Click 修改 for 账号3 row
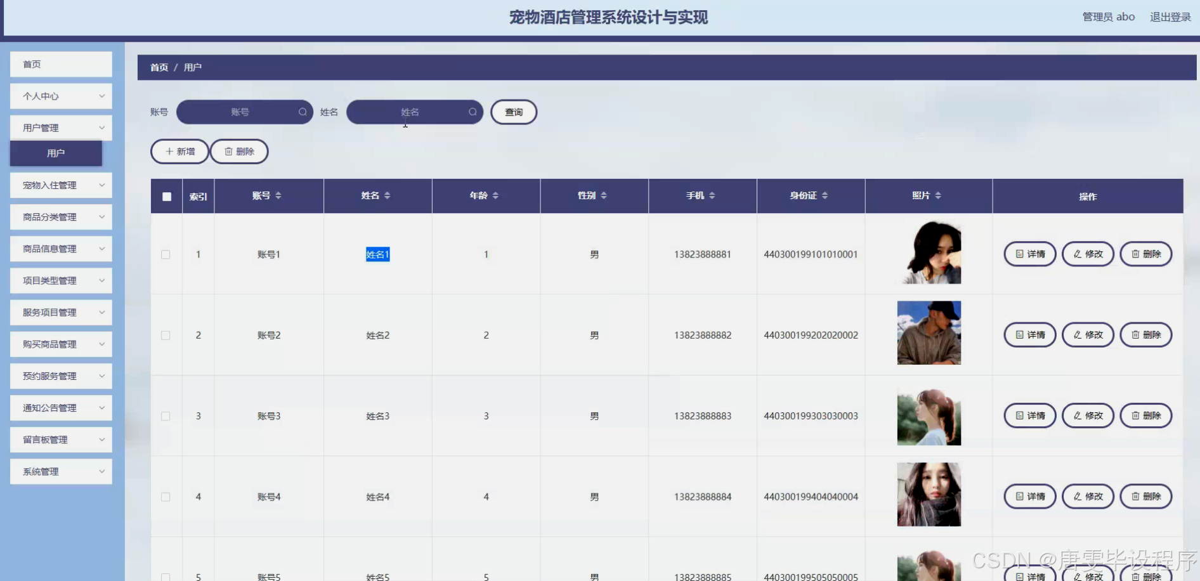This screenshot has height=581, width=1200. tap(1088, 415)
